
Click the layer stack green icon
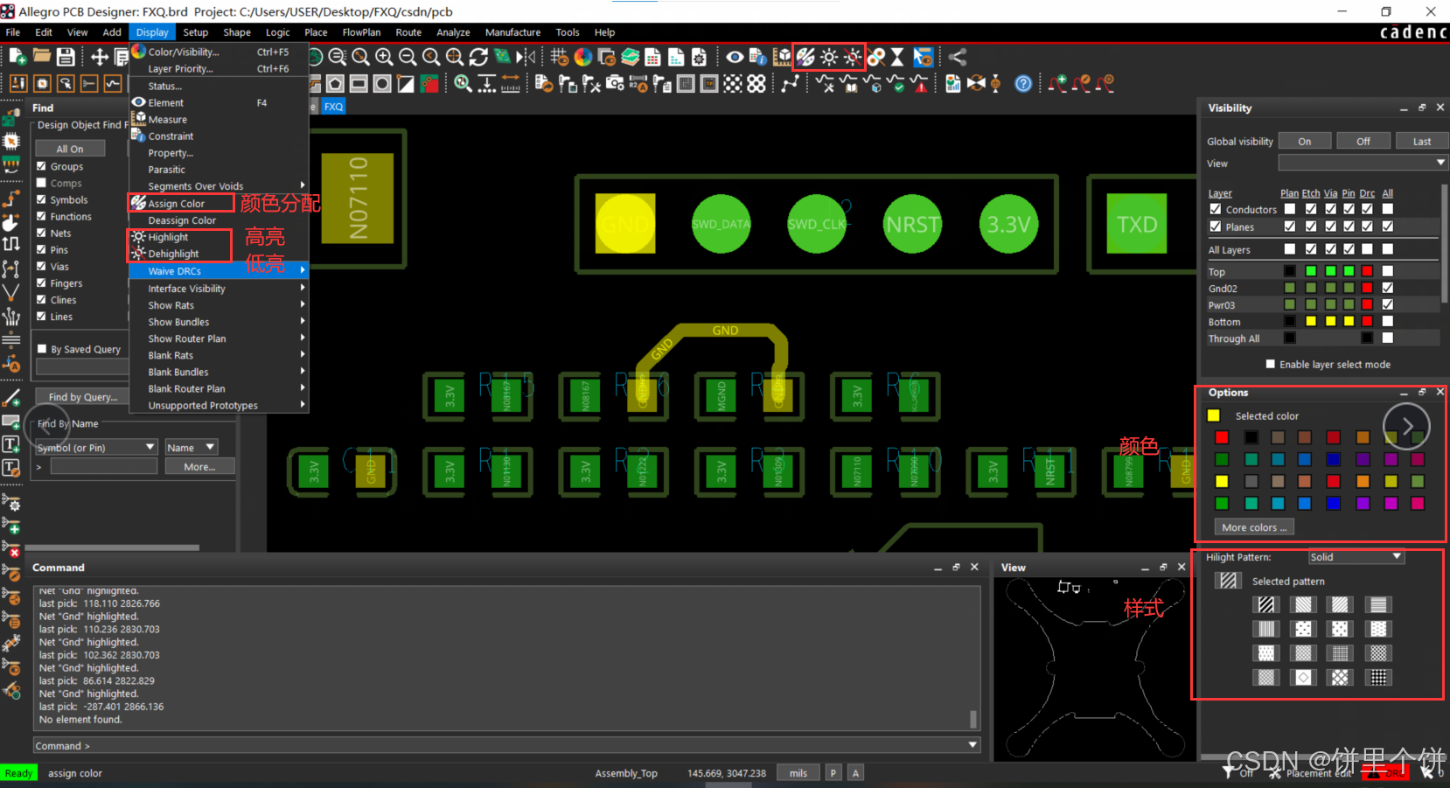tap(631, 57)
